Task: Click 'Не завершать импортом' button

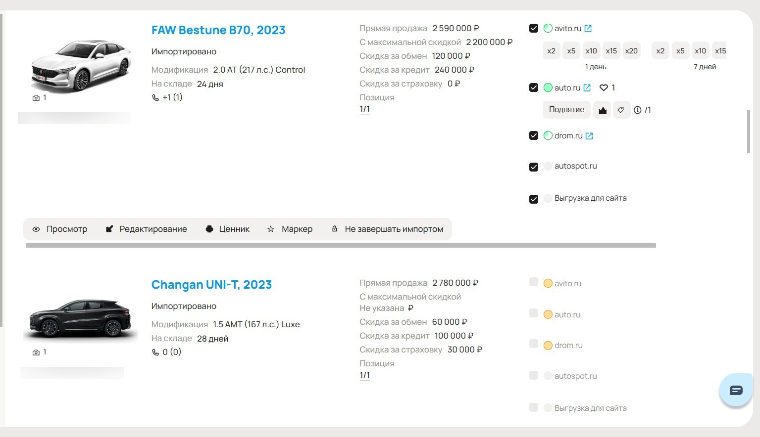Action: [387, 229]
